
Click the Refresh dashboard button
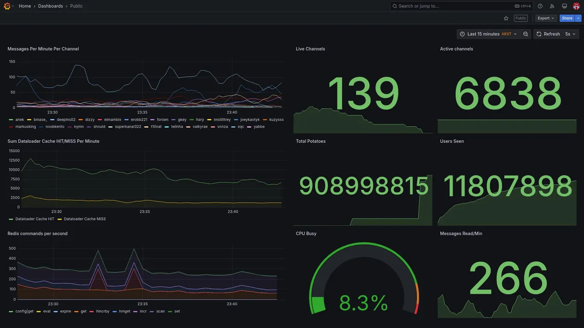[547, 34]
